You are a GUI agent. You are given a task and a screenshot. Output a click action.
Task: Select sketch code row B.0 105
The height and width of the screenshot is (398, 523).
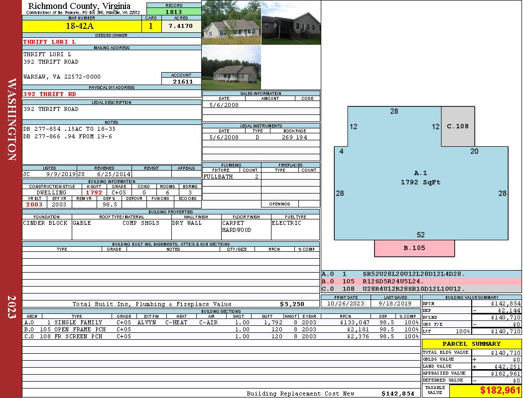click(421, 282)
